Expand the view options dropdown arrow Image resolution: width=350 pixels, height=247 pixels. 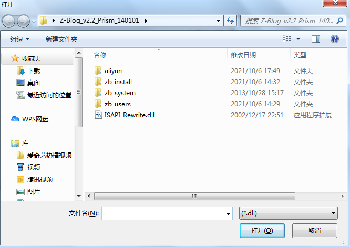coord(298,39)
